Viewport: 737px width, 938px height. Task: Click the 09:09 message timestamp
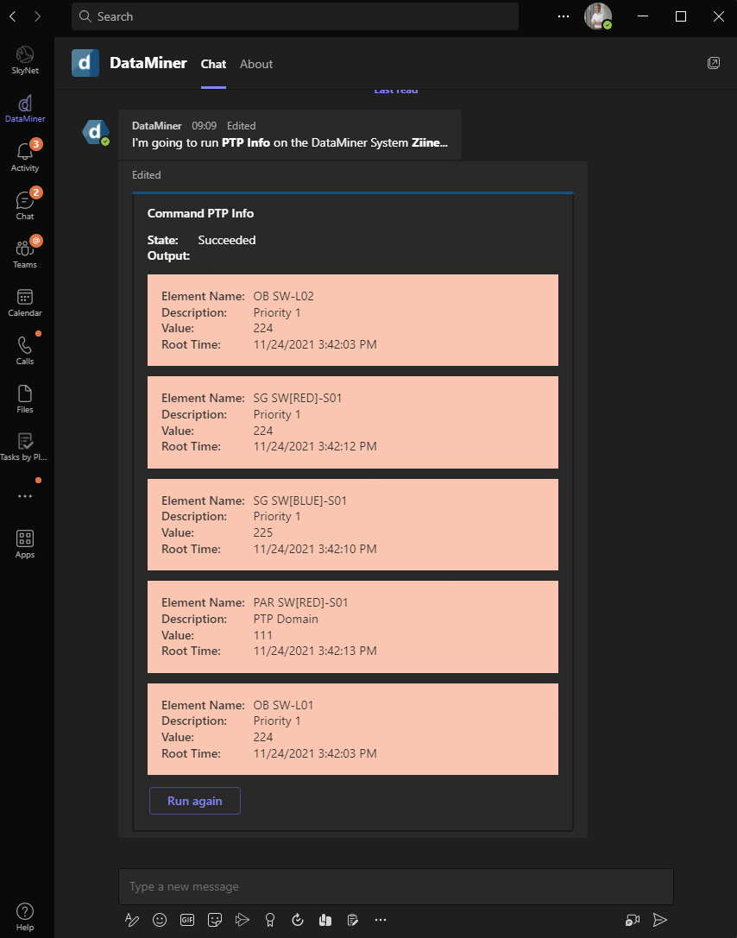click(x=204, y=126)
